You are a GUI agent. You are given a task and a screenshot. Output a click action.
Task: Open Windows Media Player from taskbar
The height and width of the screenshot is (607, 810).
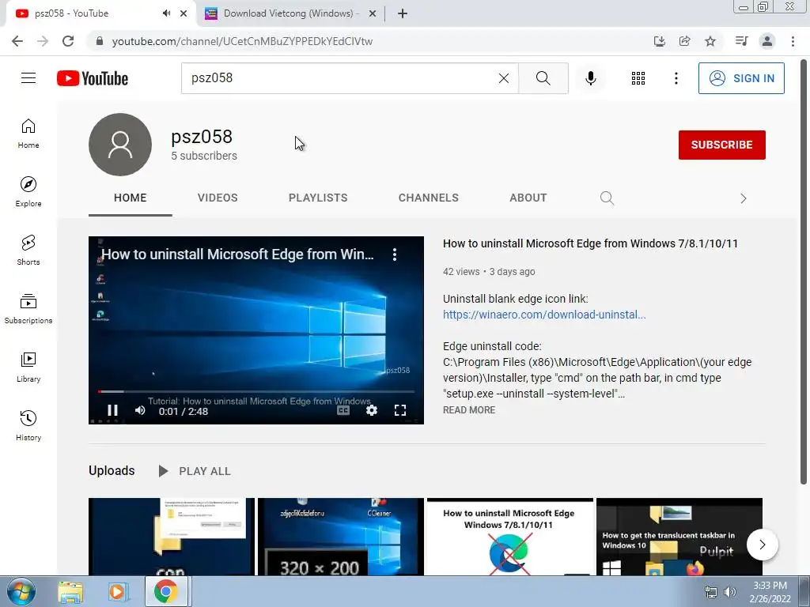(118, 591)
